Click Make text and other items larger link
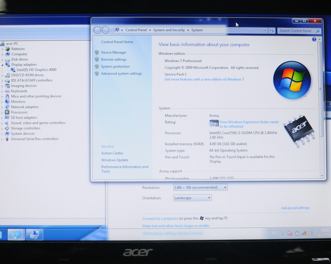 tap(176, 226)
